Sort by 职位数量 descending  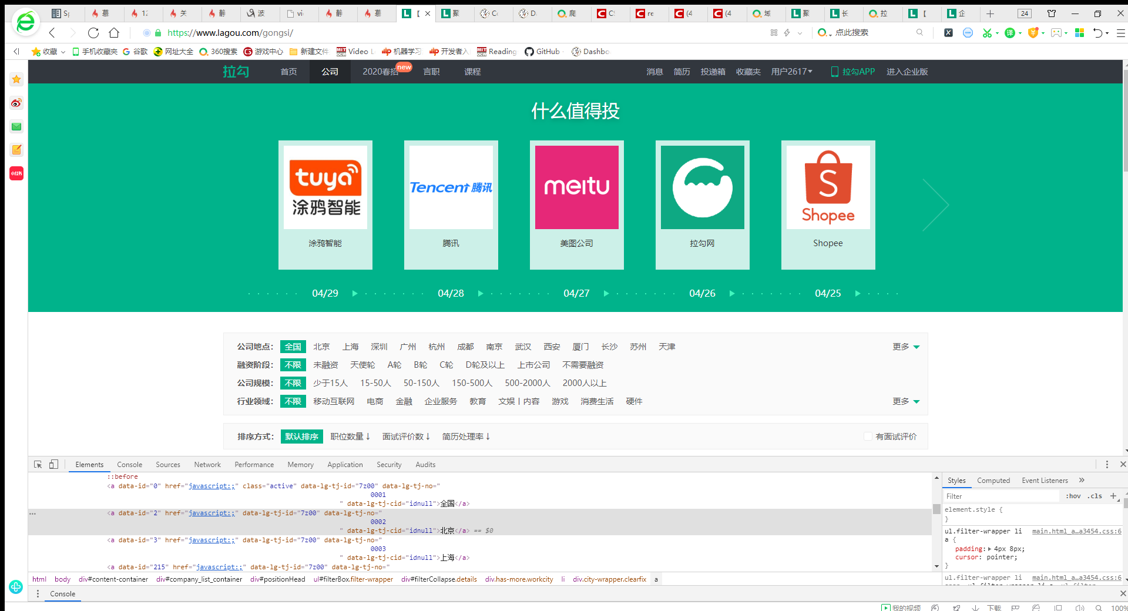tap(350, 437)
